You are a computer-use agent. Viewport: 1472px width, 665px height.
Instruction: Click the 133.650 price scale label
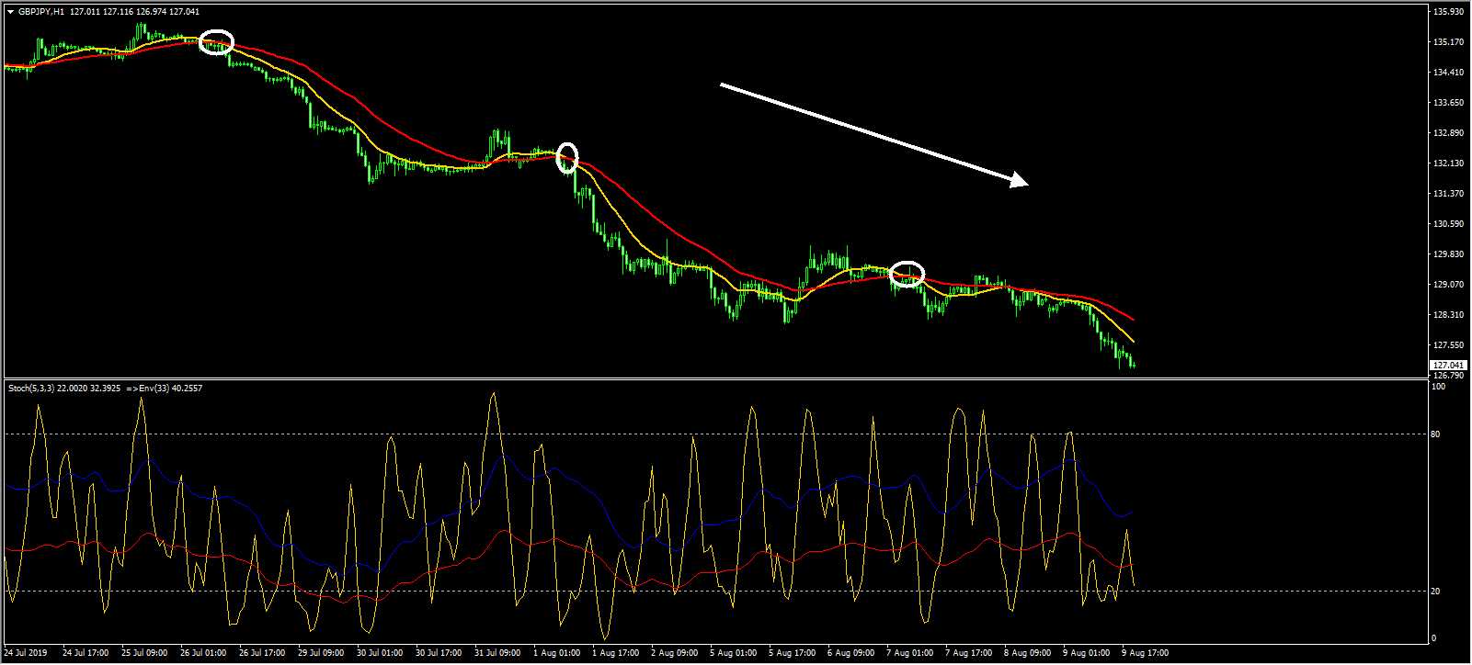pos(1447,103)
